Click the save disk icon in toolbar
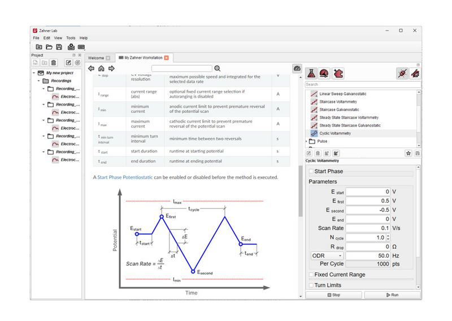This screenshot has height=321, width=452. click(60, 47)
